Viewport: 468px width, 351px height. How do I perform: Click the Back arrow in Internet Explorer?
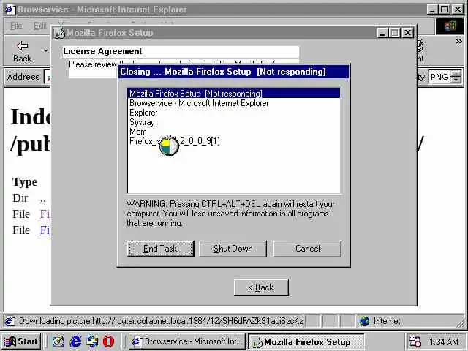click(23, 51)
